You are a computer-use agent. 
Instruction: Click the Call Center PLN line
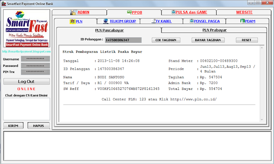[159, 99]
